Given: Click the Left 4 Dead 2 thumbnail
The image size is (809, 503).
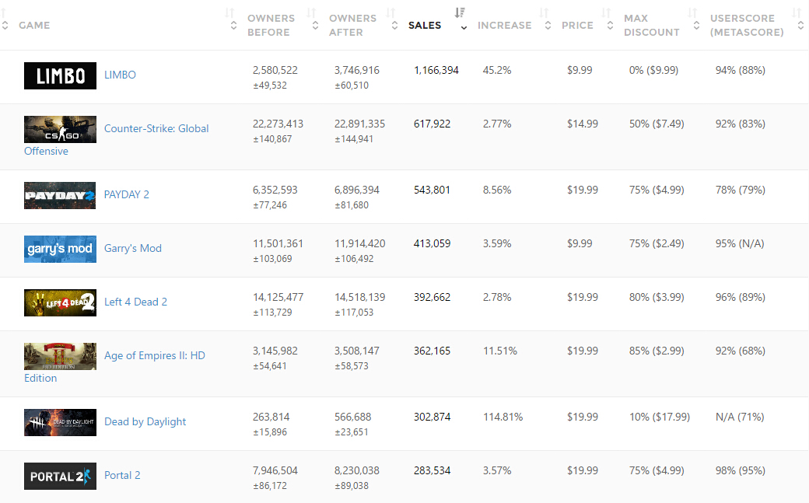Looking at the screenshot, I should 60,302.
